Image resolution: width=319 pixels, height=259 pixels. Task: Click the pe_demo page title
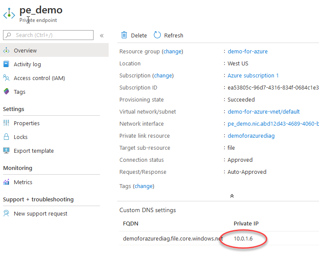[x=41, y=10]
